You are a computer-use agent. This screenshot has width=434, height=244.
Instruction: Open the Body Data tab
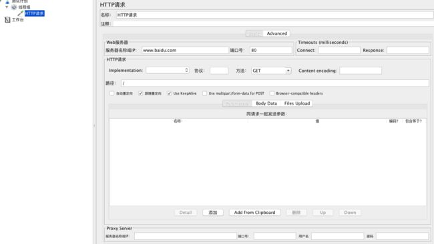pyautogui.click(x=266, y=103)
